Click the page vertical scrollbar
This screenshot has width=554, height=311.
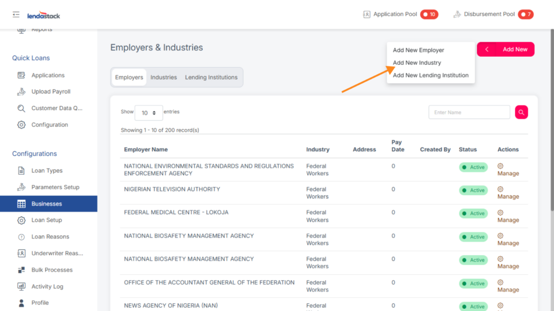(x=551, y=135)
